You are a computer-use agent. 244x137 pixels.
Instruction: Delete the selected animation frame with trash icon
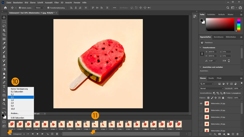pyautogui.click(x=57, y=134)
